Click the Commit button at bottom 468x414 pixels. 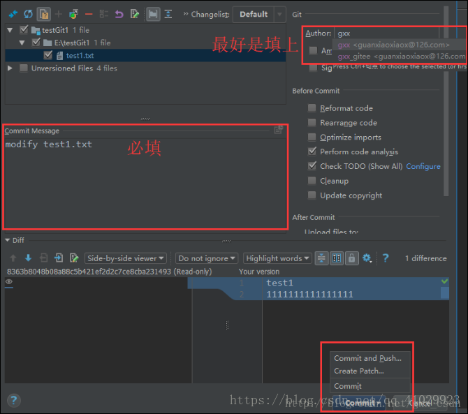pos(359,404)
